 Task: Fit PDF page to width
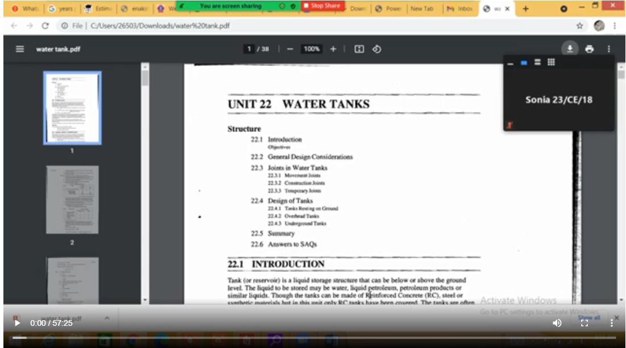point(359,49)
